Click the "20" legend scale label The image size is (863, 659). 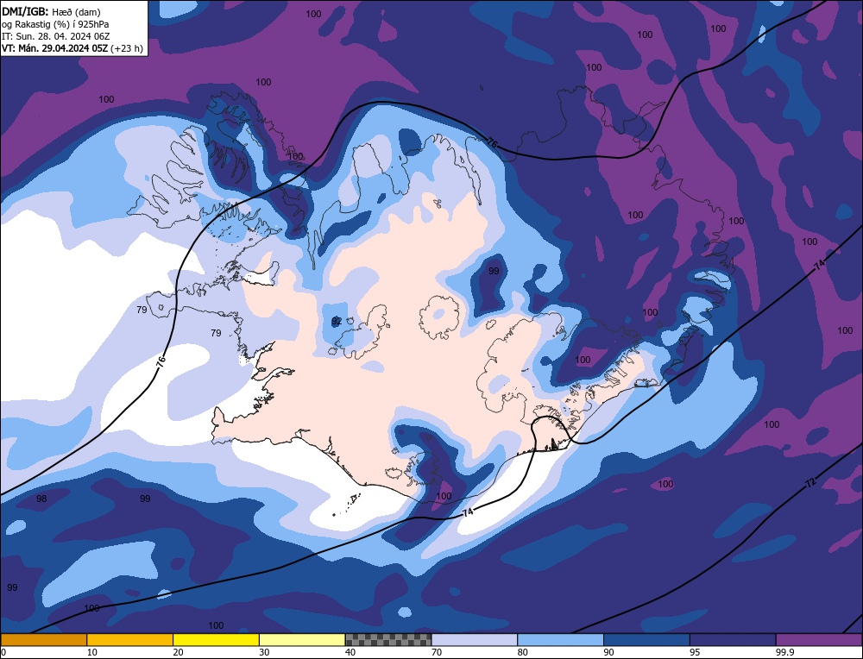(178, 652)
